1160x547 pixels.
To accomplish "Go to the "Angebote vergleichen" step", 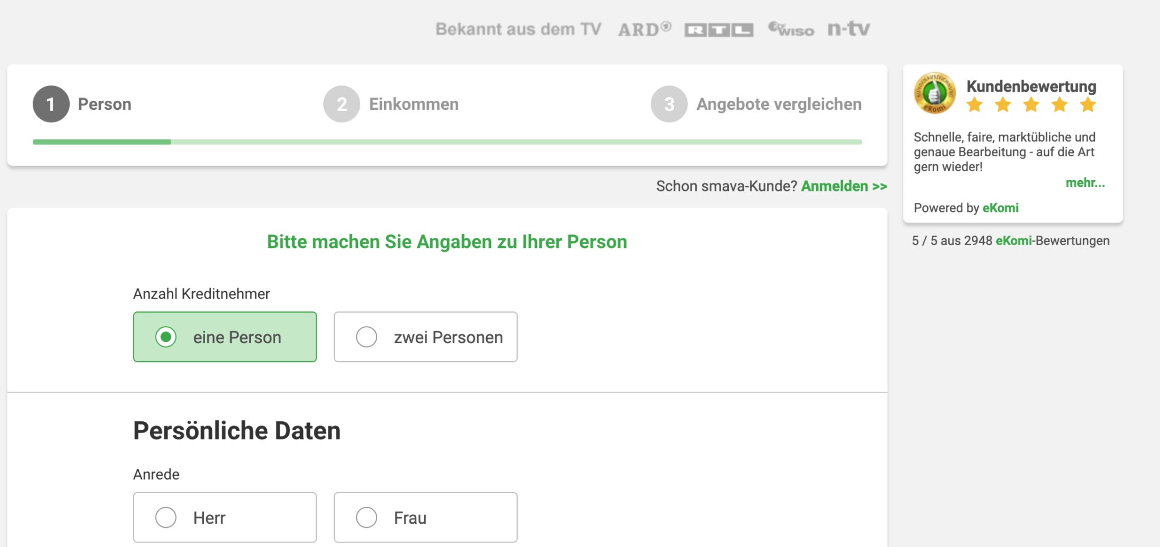I will point(779,104).
